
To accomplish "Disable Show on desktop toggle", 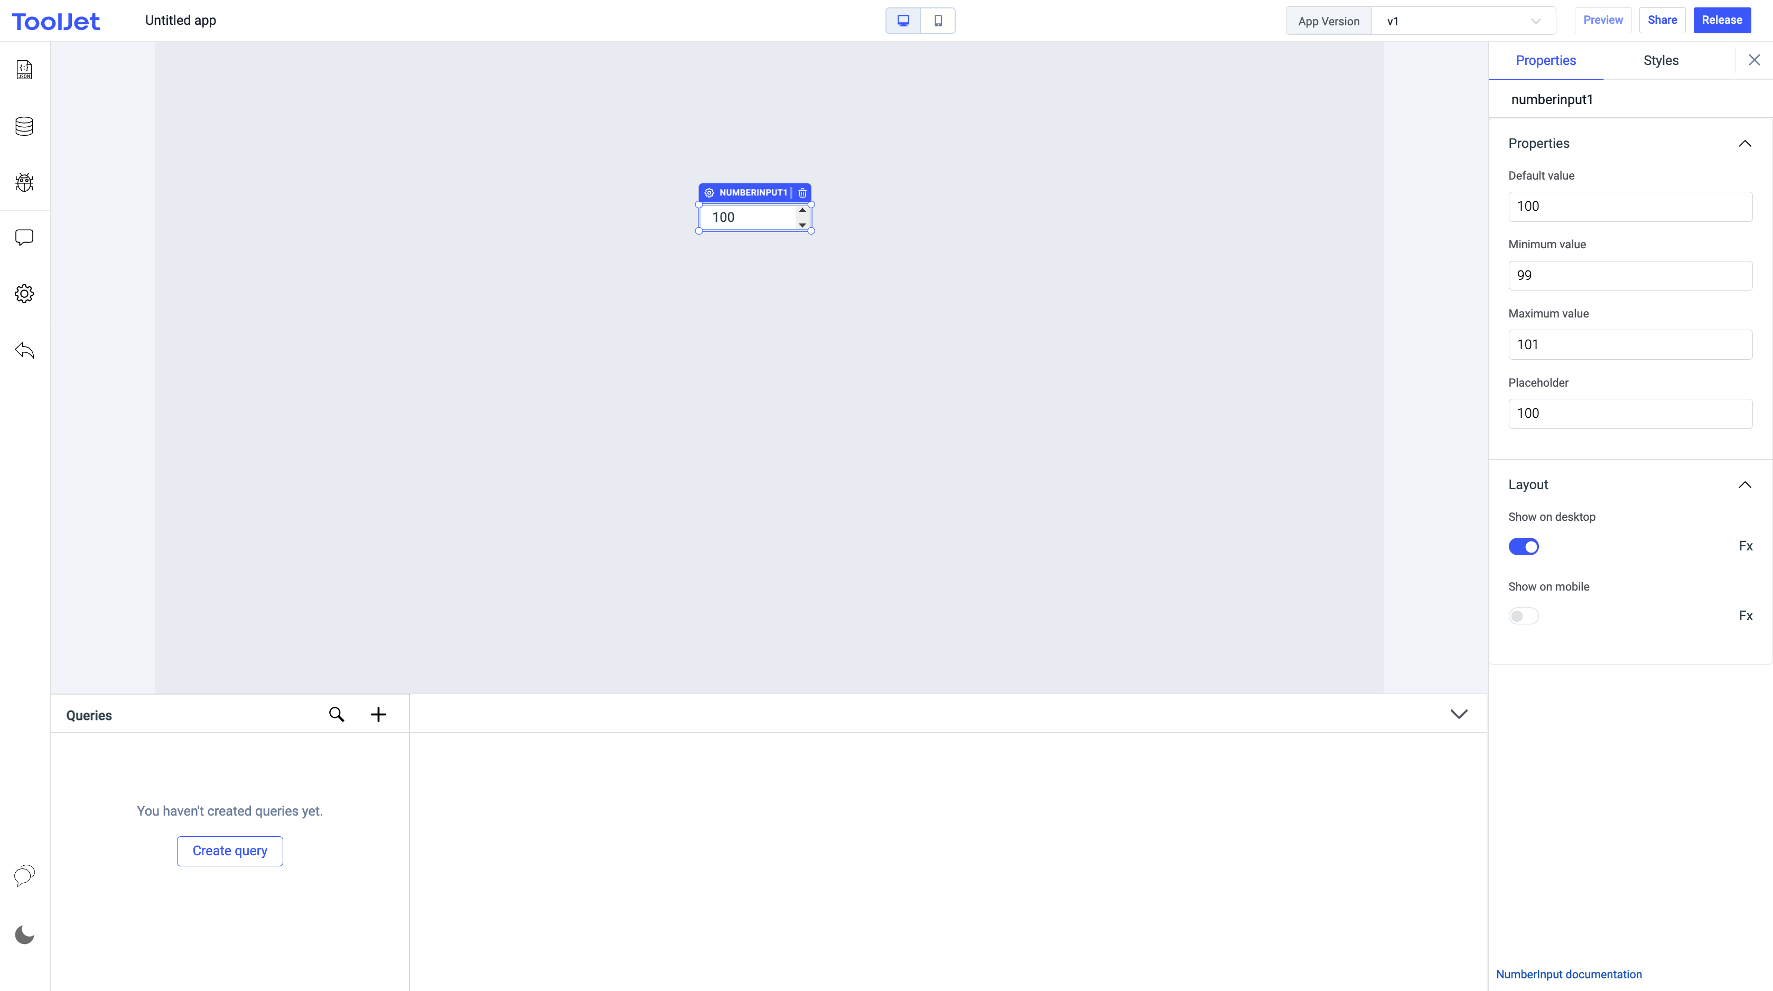I will 1523,546.
